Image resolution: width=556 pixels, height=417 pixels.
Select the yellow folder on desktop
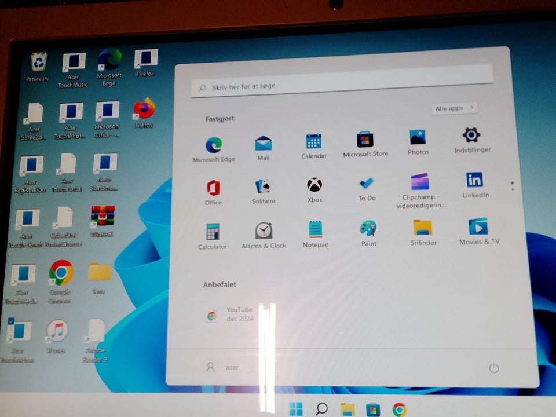click(99, 278)
